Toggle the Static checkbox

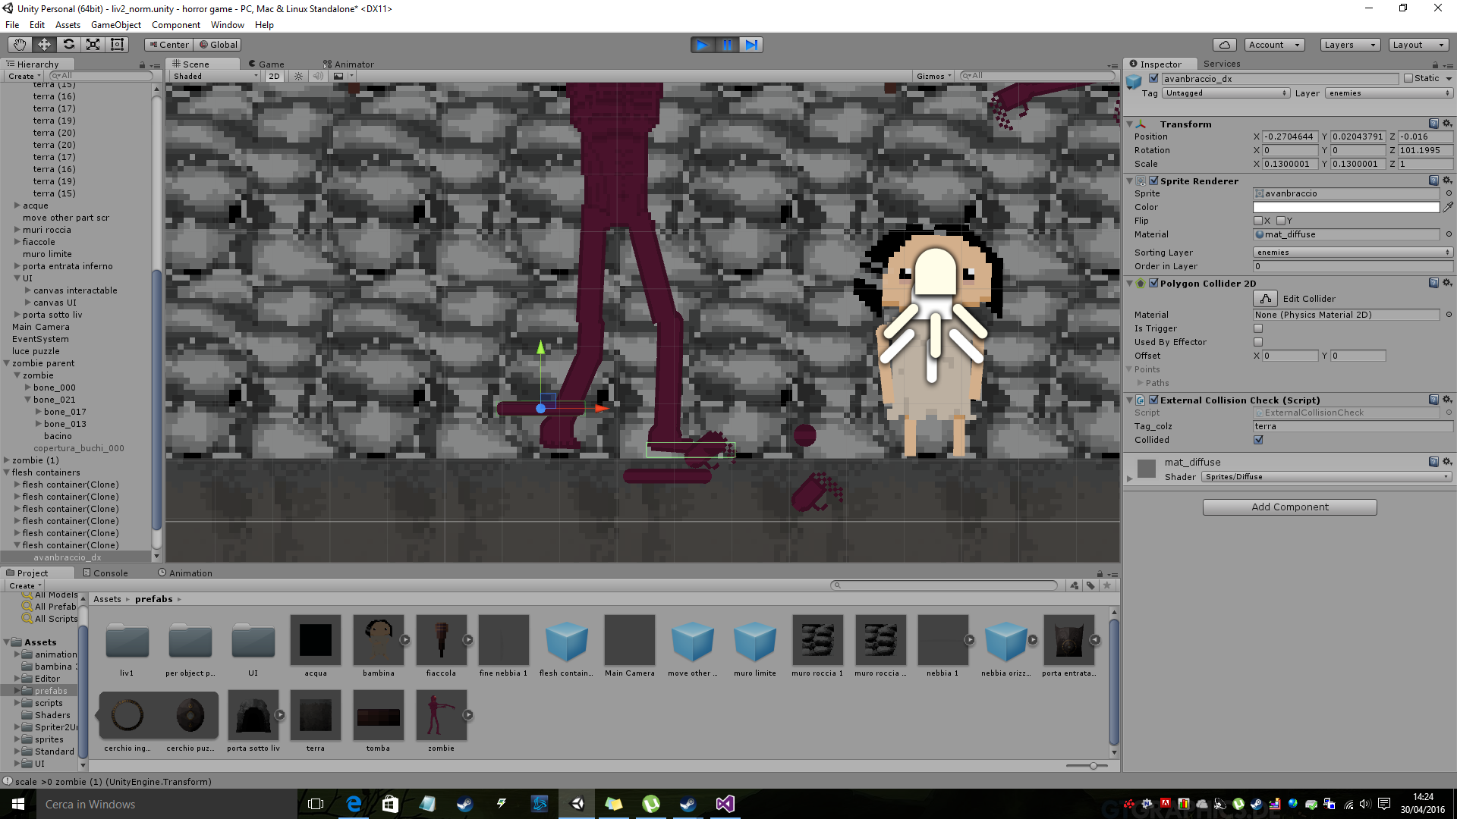1408,78
